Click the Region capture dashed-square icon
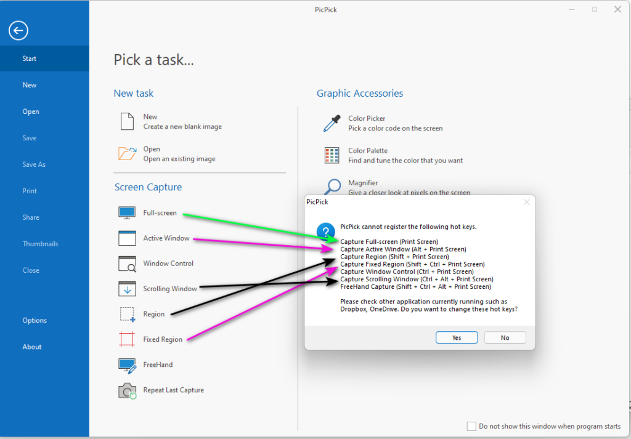This screenshot has height=439, width=631. click(127, 315)
